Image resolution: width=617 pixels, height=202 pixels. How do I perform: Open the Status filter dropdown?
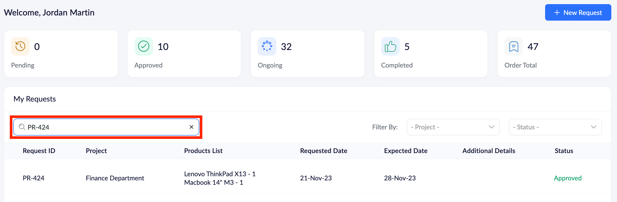click(555, 127)
